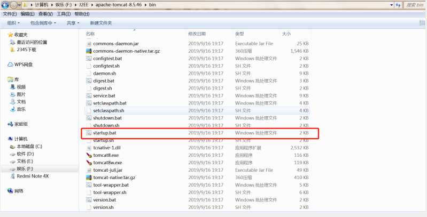Sort by 类型 column header
Viewport: 427px width, 217px height.
[239, 34]
